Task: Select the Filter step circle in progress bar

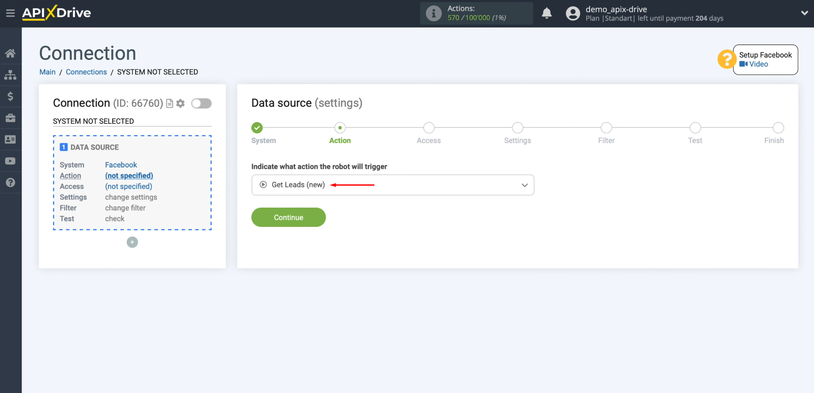Action: (x=606, y=127)
